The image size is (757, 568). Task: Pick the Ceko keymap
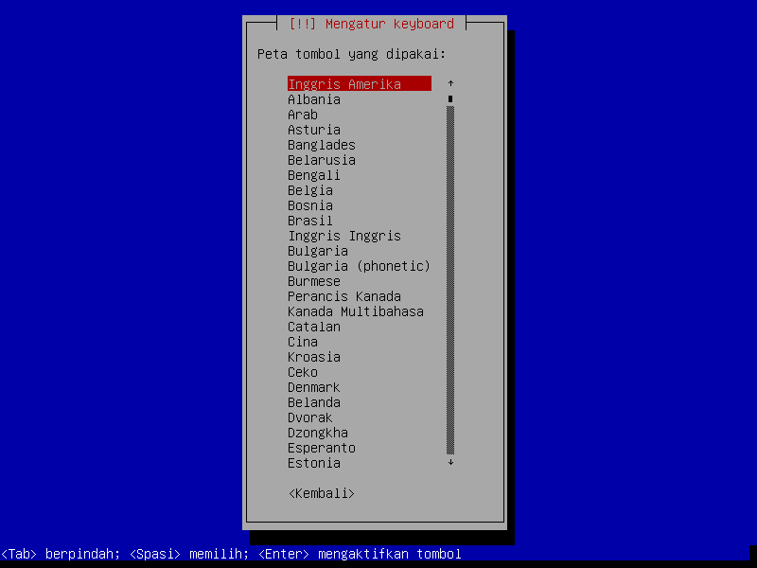(x=303, y=372)
